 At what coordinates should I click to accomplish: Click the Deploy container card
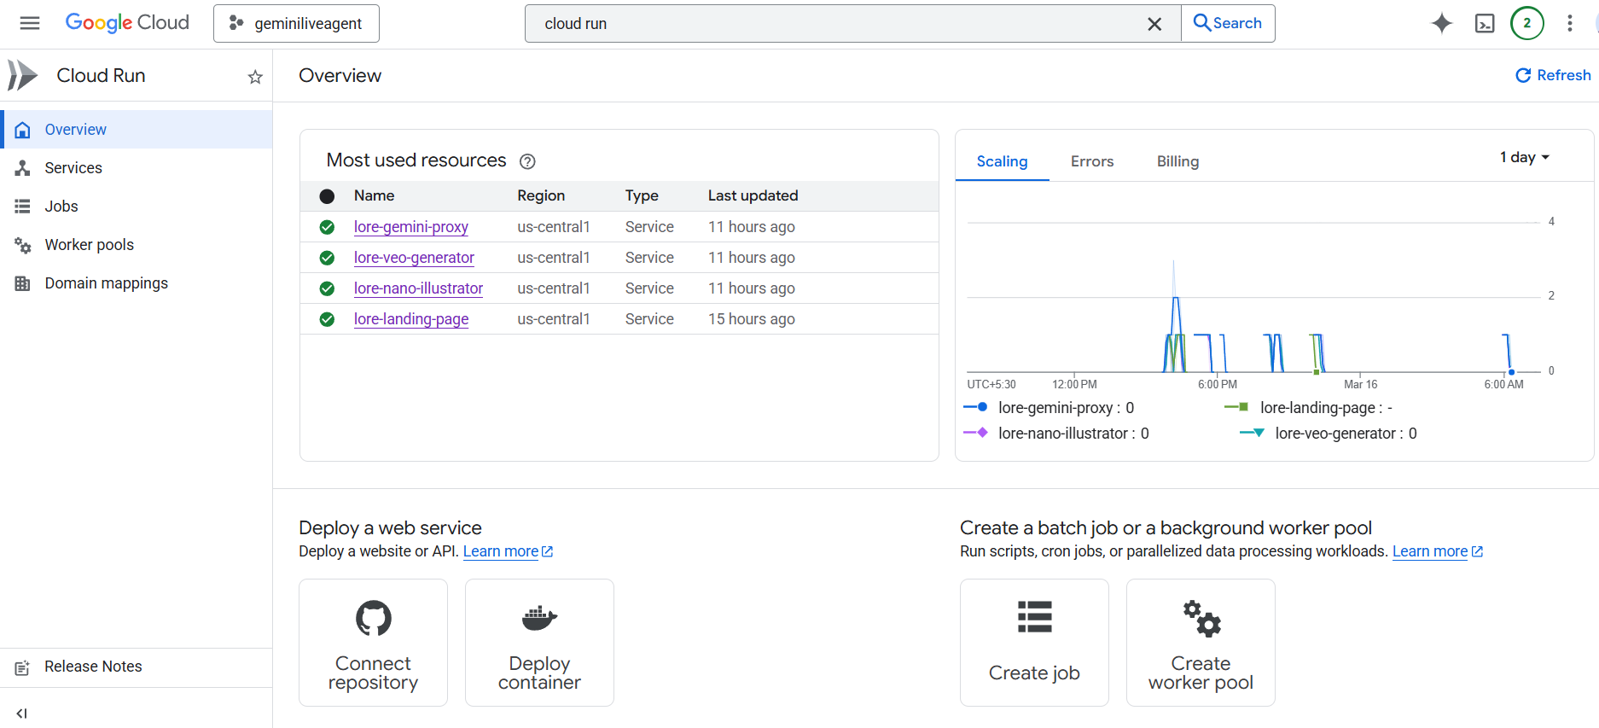click(539, 643)
